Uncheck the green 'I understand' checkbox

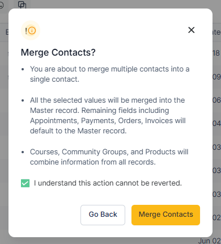(x=25, y=183)
